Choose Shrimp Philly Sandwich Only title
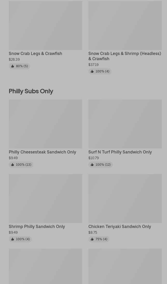Image resolution: width=167 pixels, height=284 pixels. pos(37,227)
